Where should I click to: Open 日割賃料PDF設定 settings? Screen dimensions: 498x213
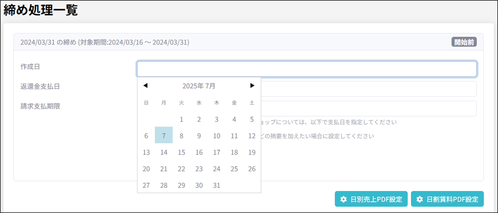pyautogui.click(x=447, y=199)
